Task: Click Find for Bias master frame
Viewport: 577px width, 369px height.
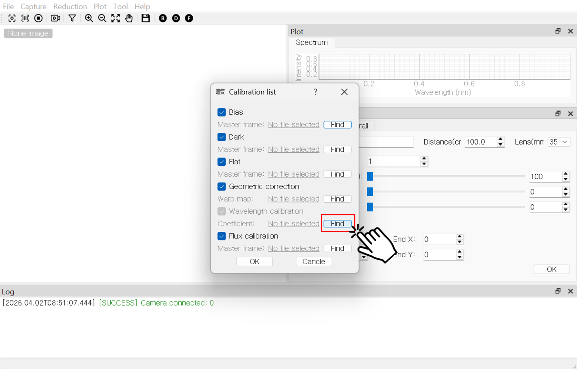Action: click(337, 125)
